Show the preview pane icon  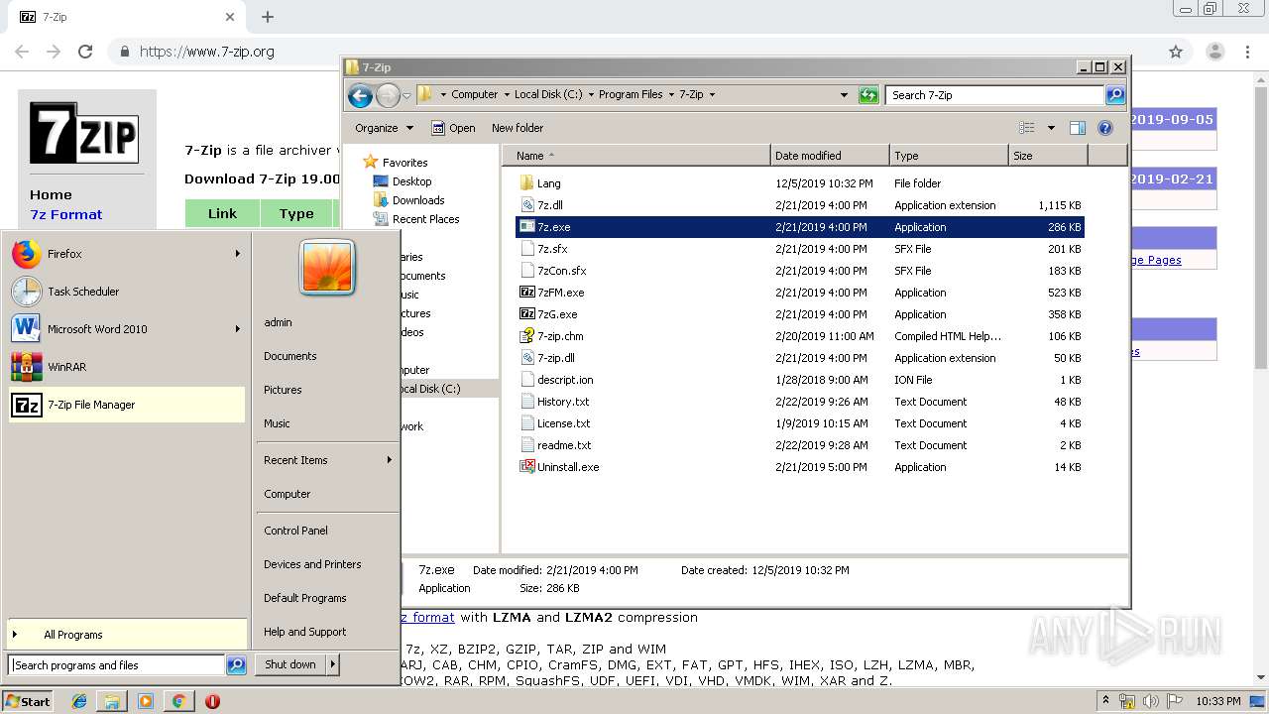click(x=1078, y=128)
